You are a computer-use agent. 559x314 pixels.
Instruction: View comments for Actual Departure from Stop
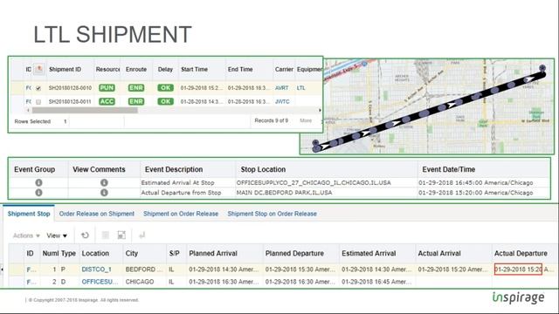(104, 193)
